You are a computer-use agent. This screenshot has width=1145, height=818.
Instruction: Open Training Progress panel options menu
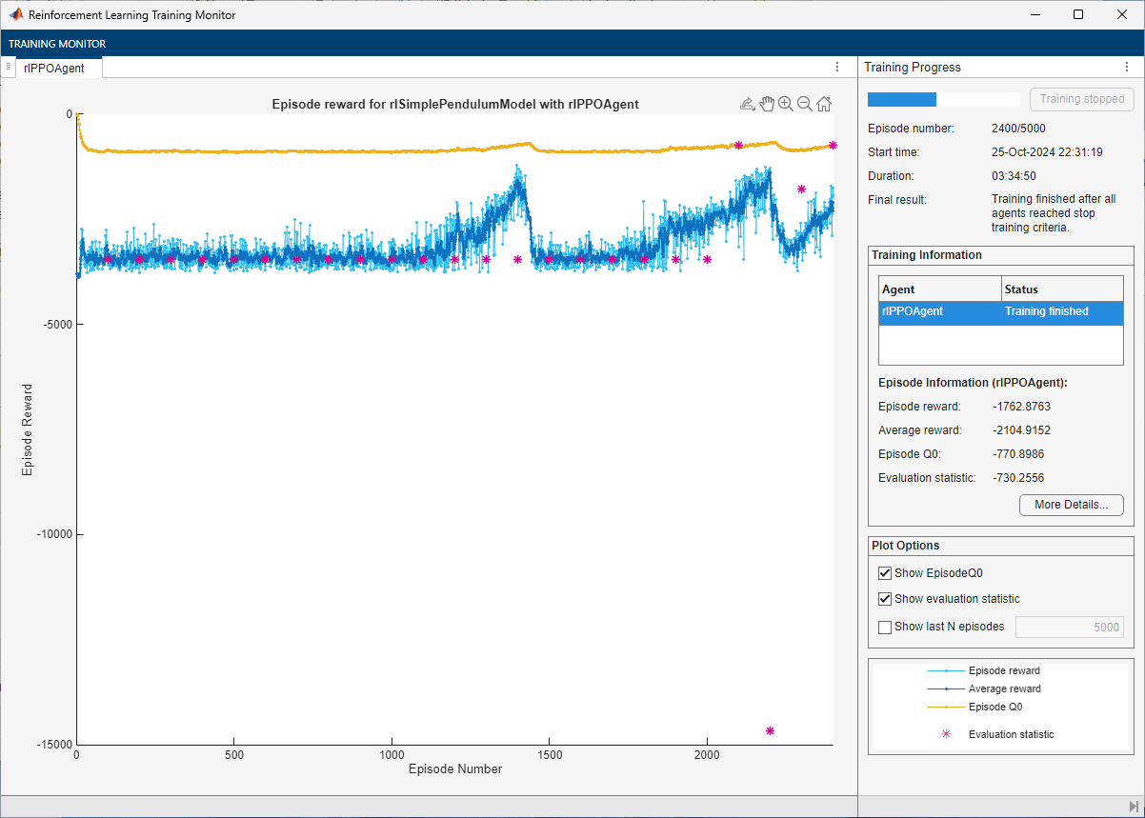coord(1126,68)
